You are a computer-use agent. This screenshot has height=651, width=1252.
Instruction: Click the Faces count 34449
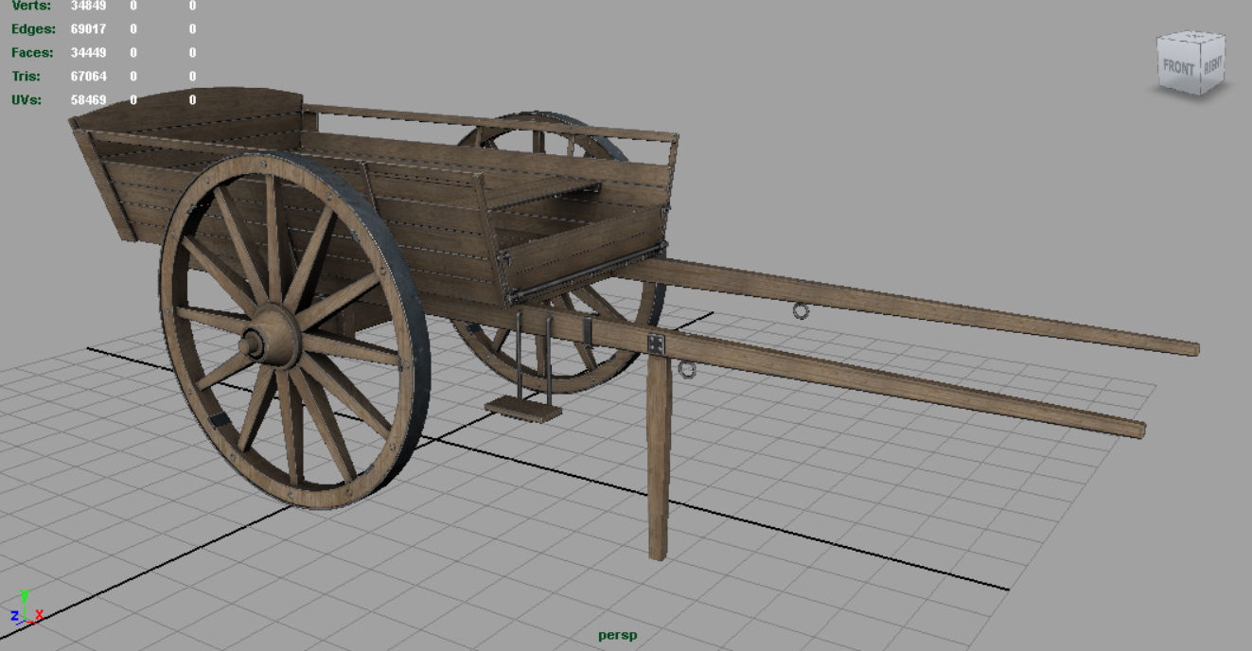click(x=88, y=53)
